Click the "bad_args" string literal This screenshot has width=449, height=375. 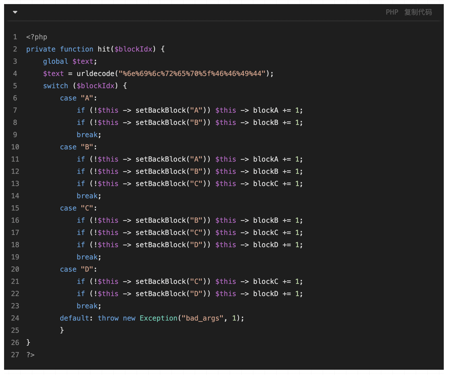tap(202, 318)
